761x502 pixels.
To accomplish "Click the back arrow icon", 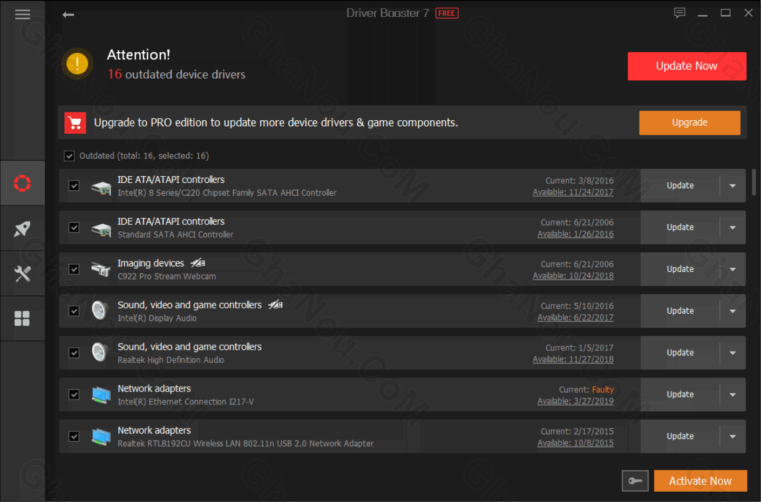I will [x=68, y=15].
